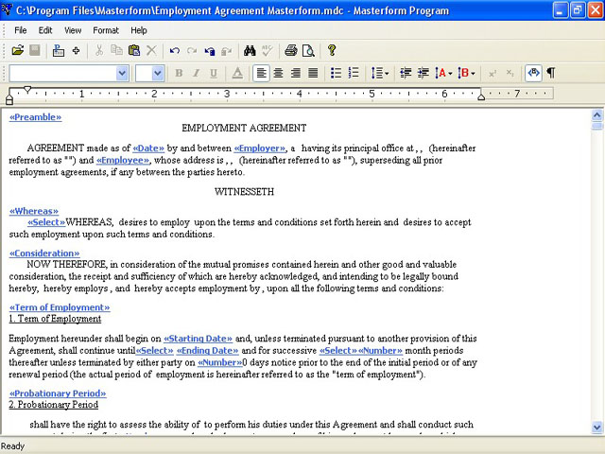Open the font size dropdown

[158, 74]
